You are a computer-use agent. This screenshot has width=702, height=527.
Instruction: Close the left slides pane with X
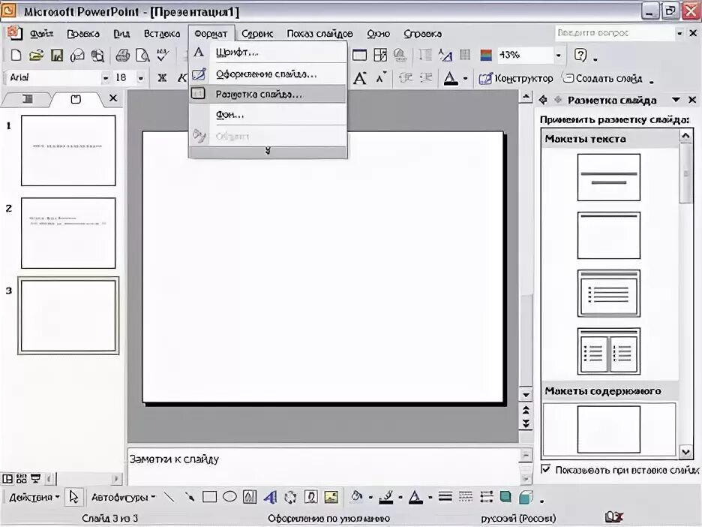tap(113, 98)
